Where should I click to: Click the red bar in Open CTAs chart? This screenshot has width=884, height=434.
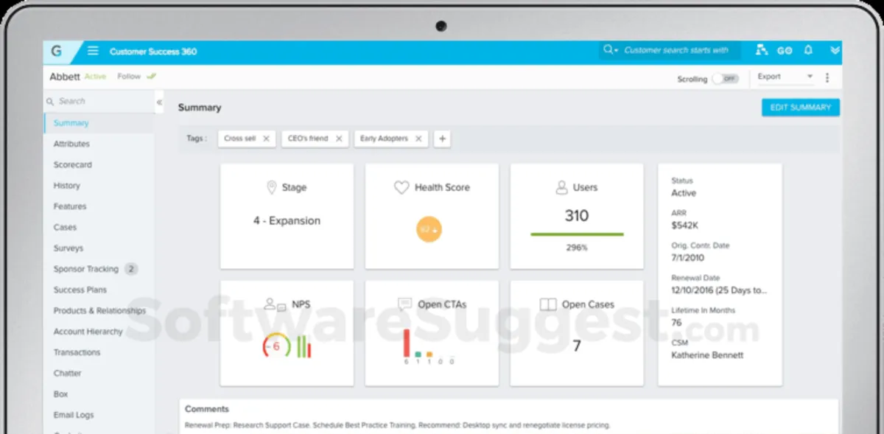click(x=406, y=343)
